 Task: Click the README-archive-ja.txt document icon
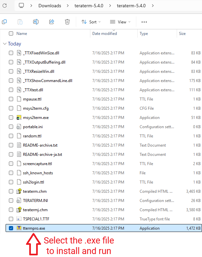[19, 155]
